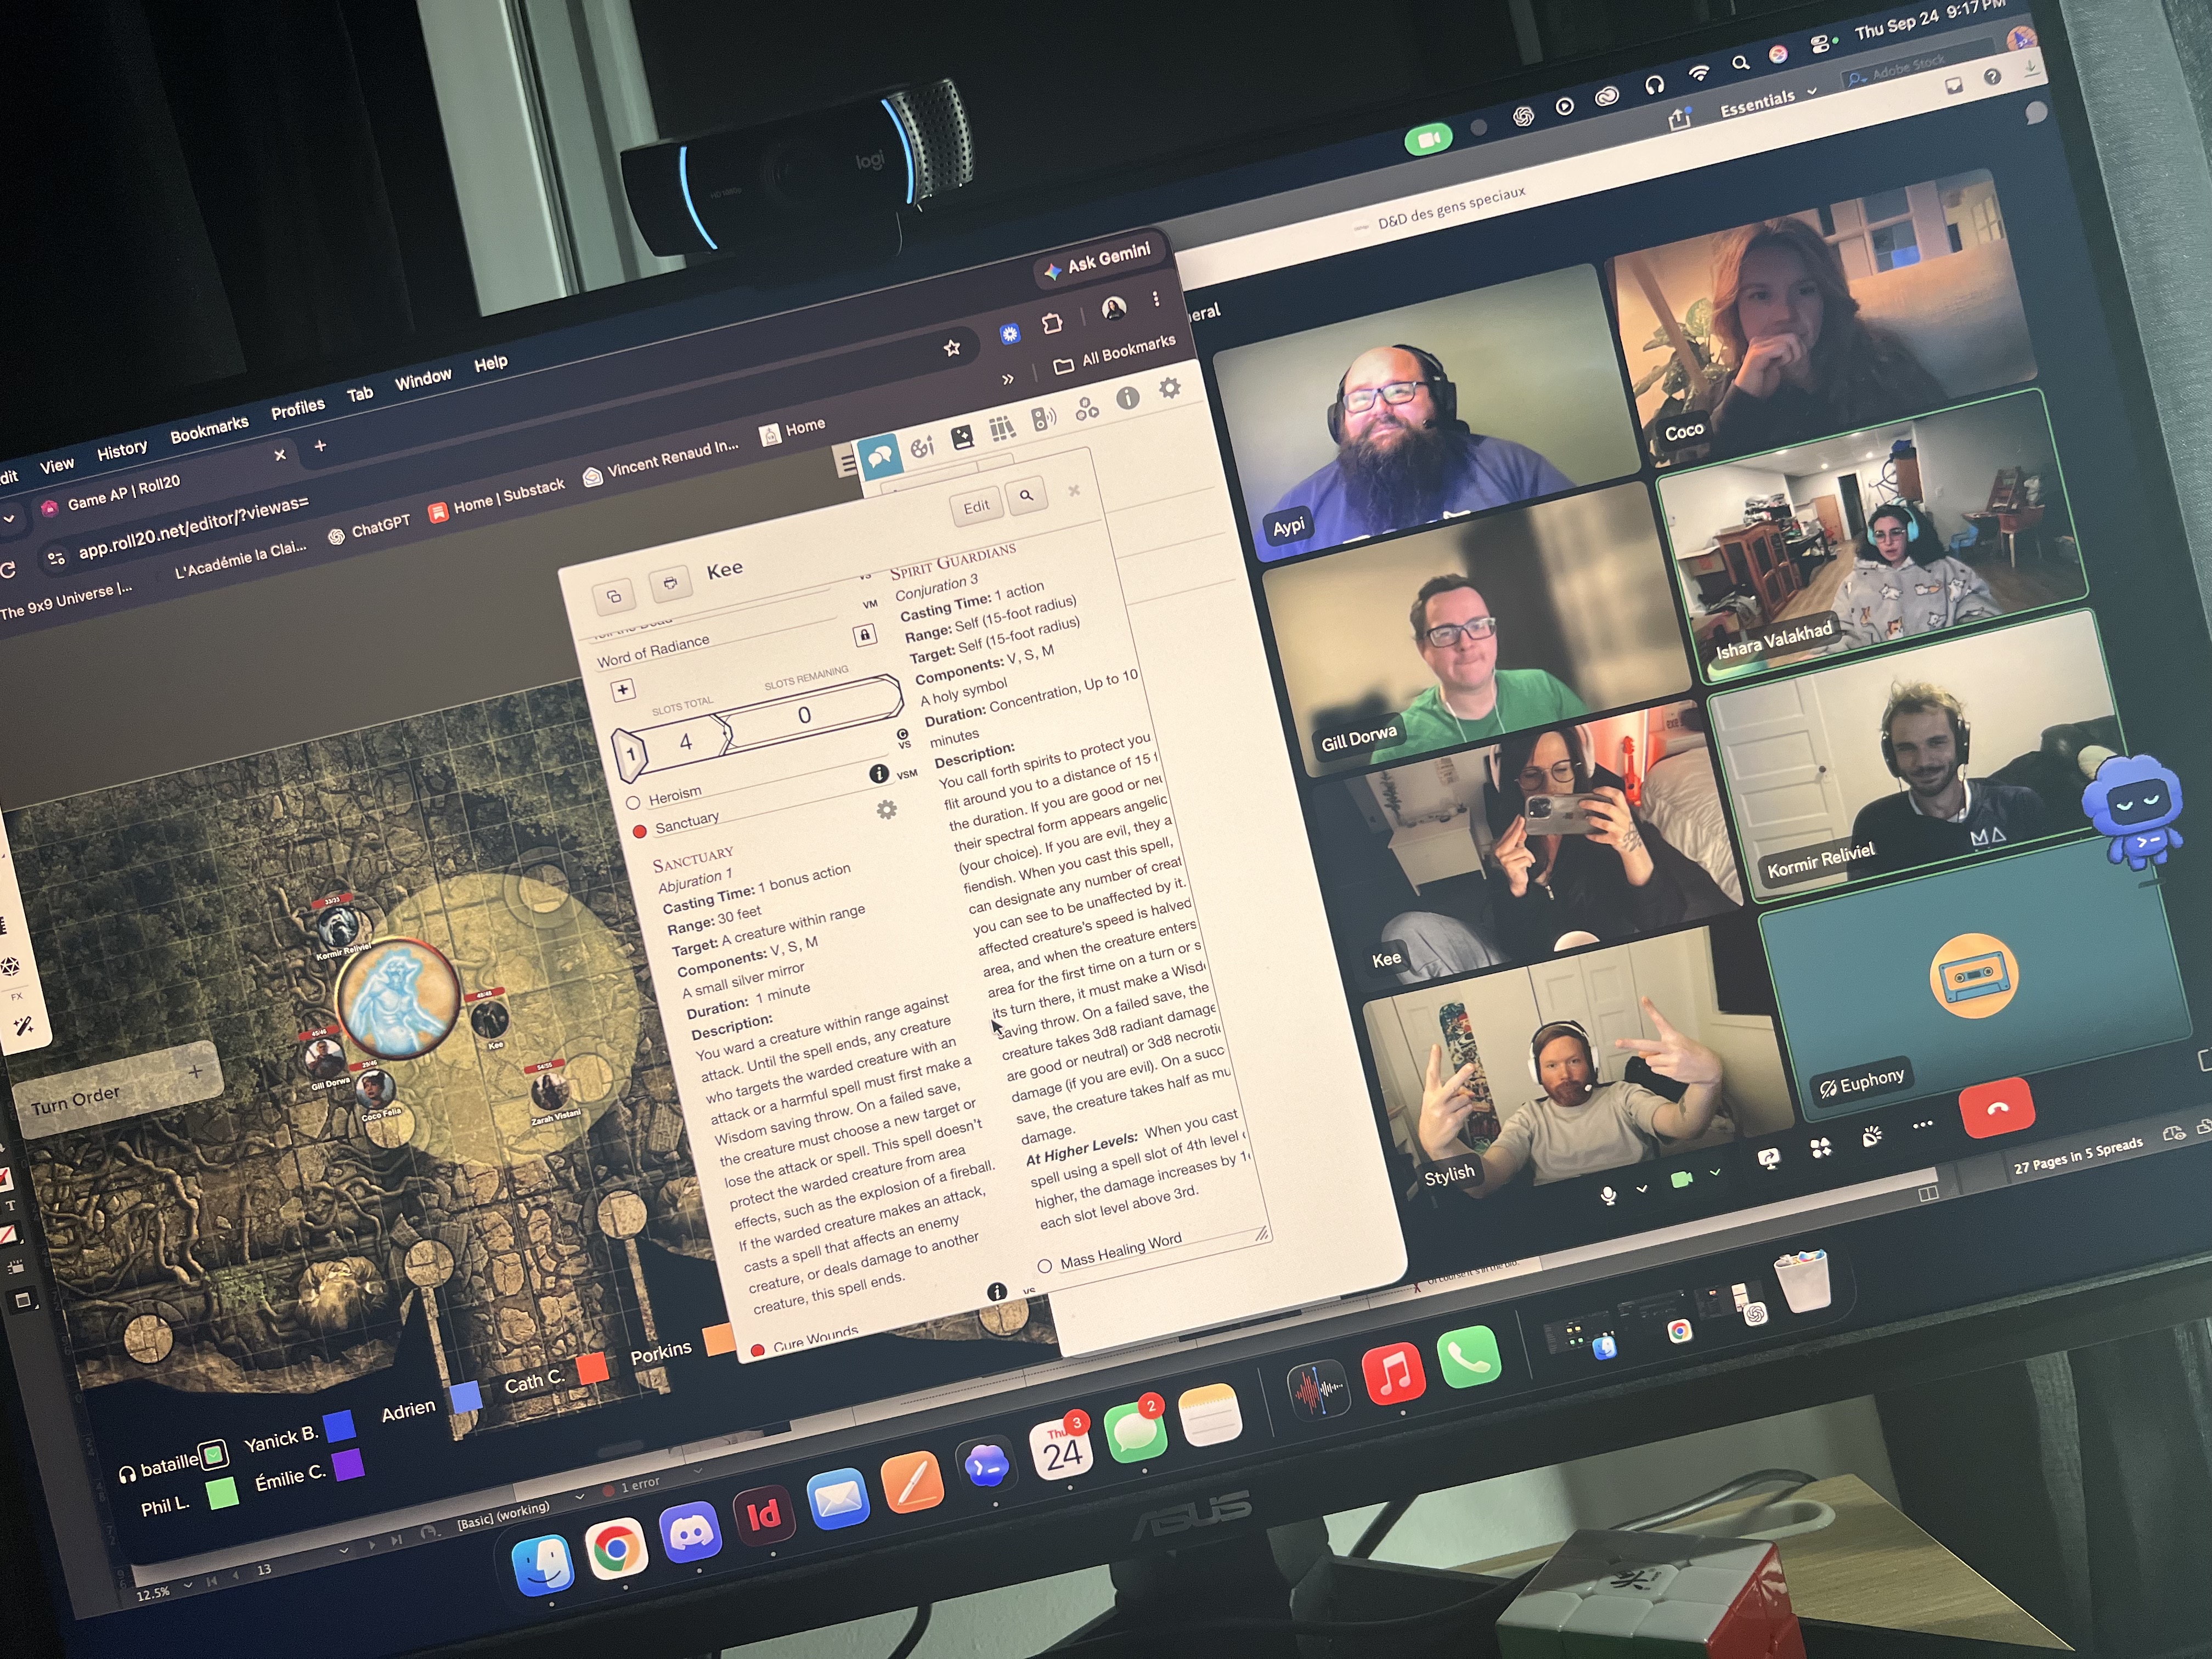The width and height of the screenshot is (2212, 1659).
Task: Open the Roll20 jukebox tab icon
Action: pyautogui.click(x=1044, y=418)
